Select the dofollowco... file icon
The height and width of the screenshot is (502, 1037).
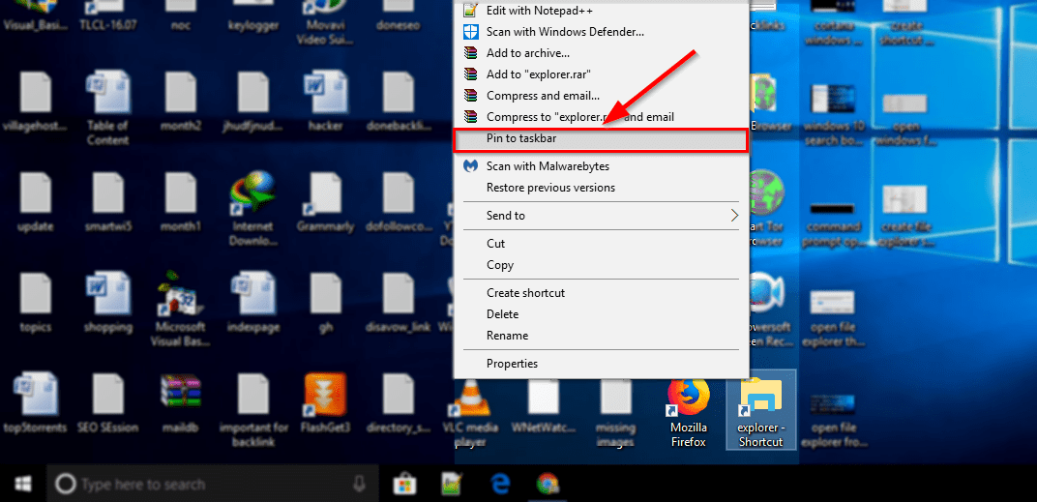[x=399, y=204]
